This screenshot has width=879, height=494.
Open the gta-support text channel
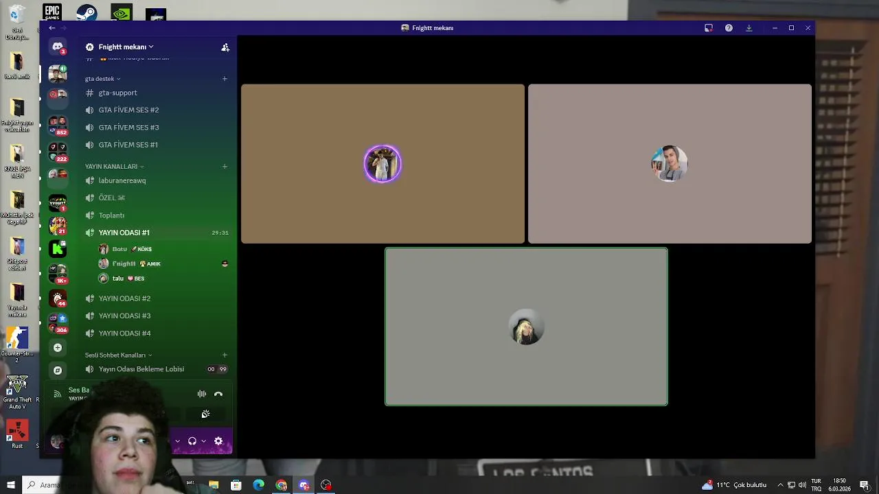click(157, 93)
